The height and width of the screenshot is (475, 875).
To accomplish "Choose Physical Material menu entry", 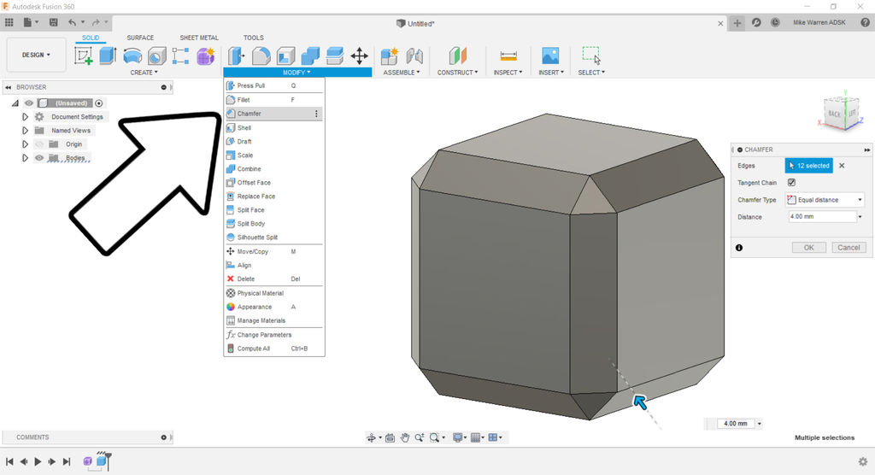I will click(273, 293).
